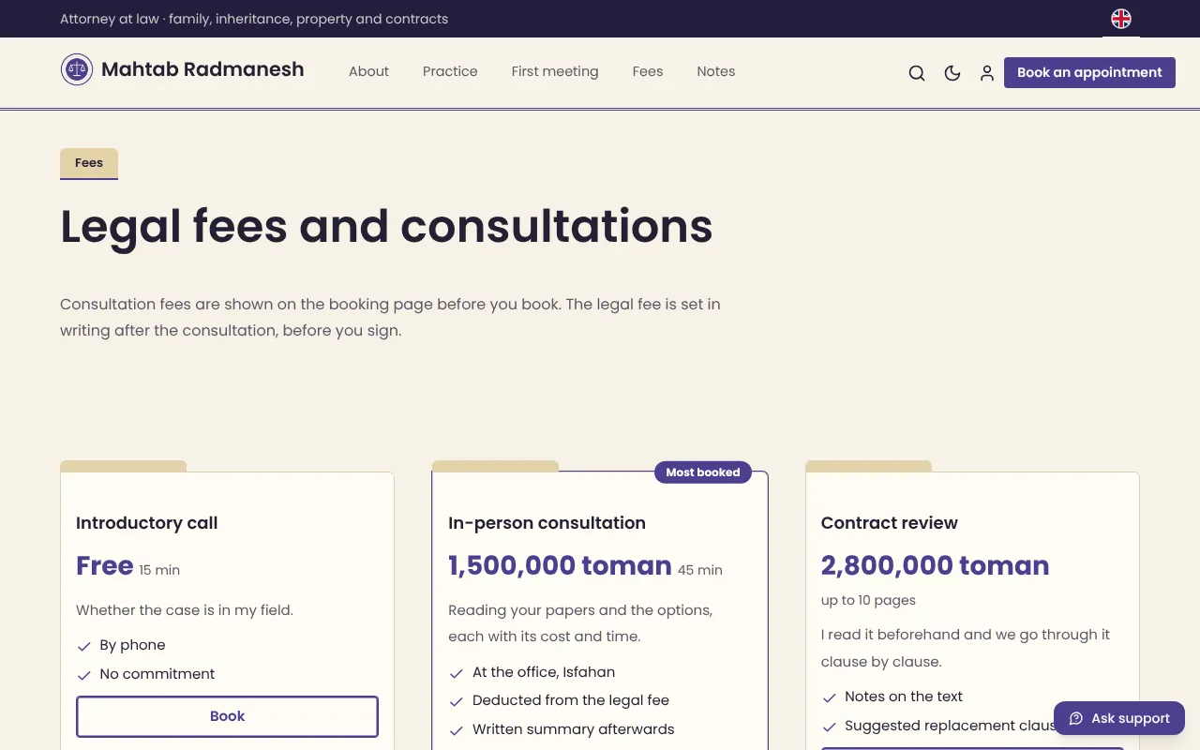Click the Book an appointment button
Viewport: 1200px width, 750px height.
click(x=1089, y=72)
